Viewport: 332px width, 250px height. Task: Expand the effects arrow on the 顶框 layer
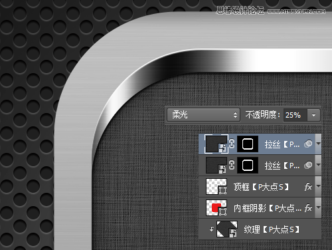318,186
